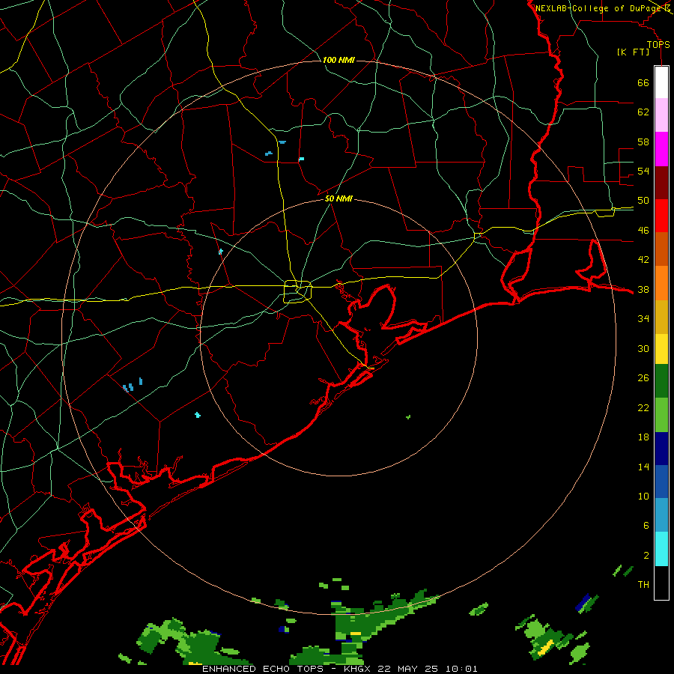Click the legend value '18'
The image size is (674, 674).
click(643, 437)
